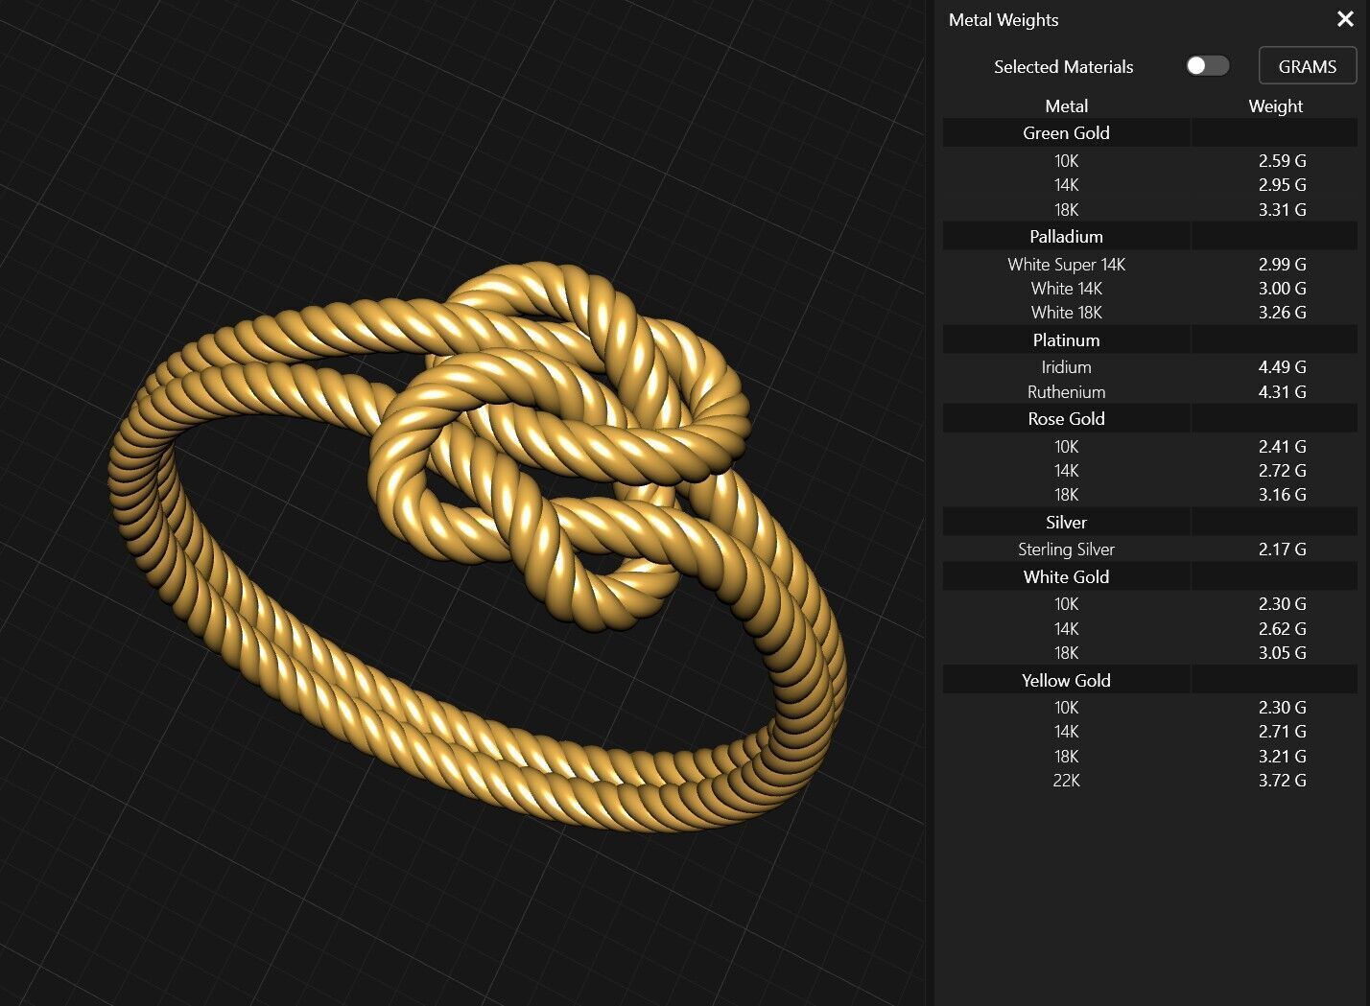Click the Metal Weights panel title

pos(1004,20)
